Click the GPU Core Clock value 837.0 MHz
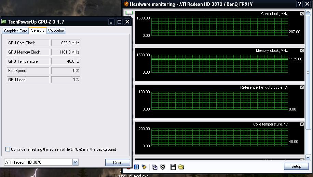Viewport: 313px width, 177px height. 66,43
